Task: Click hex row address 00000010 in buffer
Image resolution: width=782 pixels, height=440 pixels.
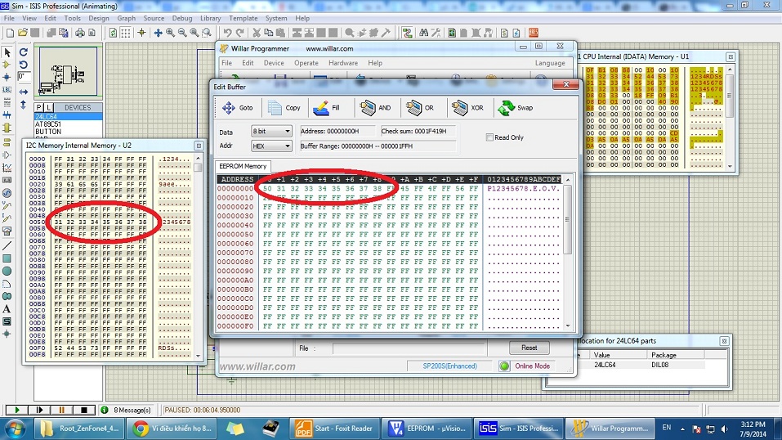Action: 235,198
